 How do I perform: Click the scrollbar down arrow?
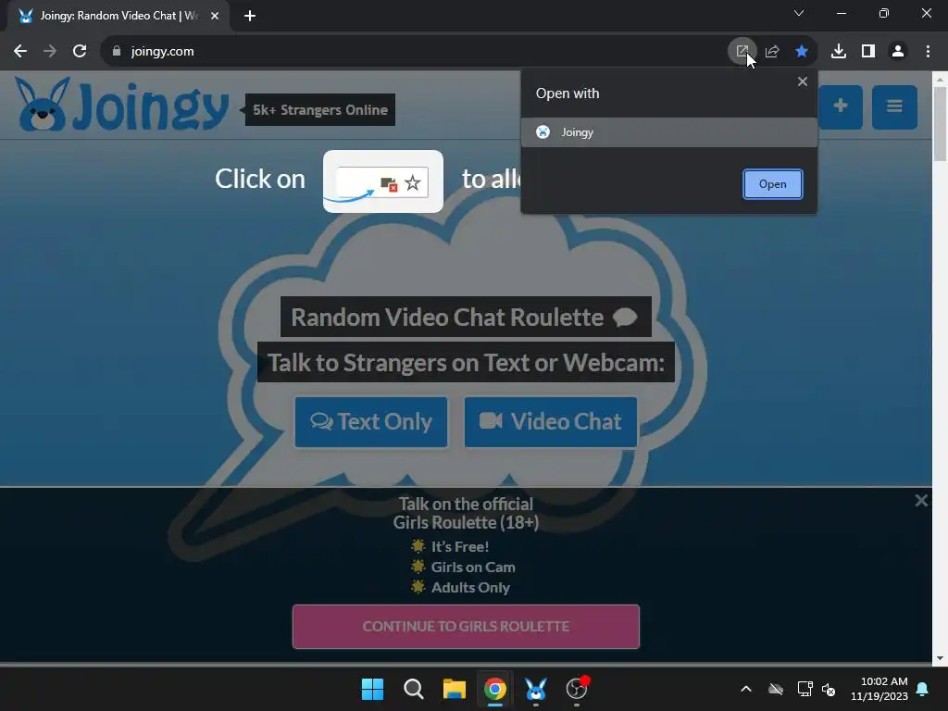[940, 658]
